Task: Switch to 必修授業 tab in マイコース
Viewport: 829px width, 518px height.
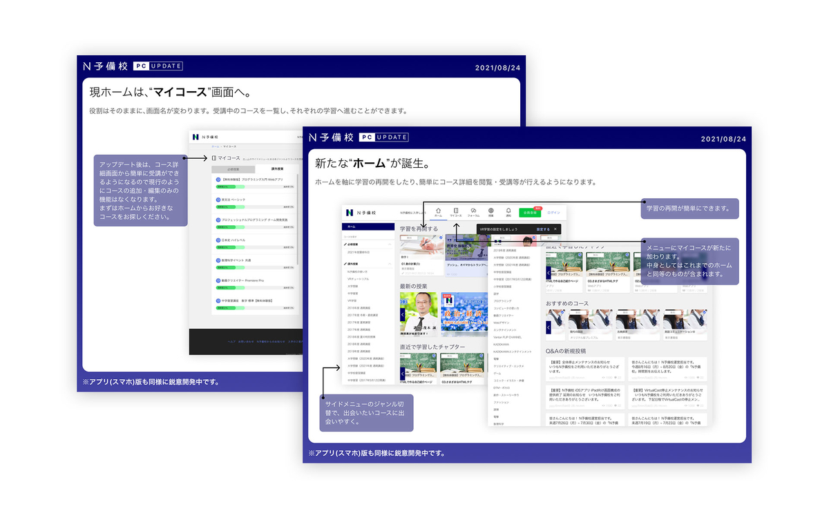Action: pos(234,169)
